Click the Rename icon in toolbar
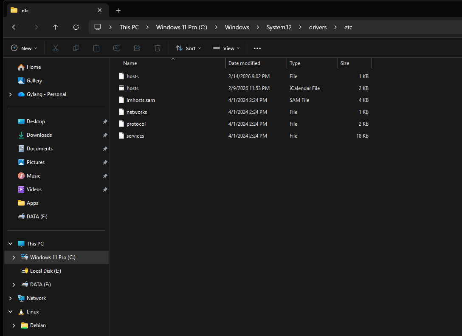Image resolution: width=462 pixels, height=336 pixels. coord(117,48)
